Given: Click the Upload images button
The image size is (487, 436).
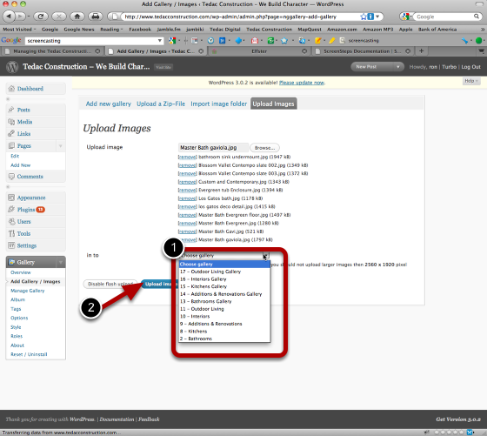Looking at the screenshot, I should (159, 284).
